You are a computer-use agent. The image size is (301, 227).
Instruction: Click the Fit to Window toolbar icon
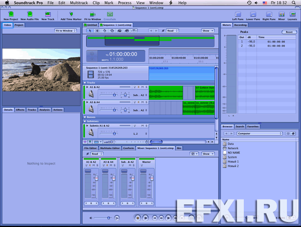point(92,14)
